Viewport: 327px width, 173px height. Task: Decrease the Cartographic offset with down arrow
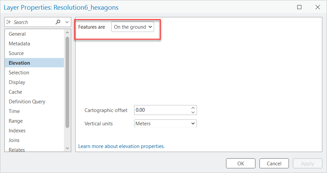click(x=193, y=112)
